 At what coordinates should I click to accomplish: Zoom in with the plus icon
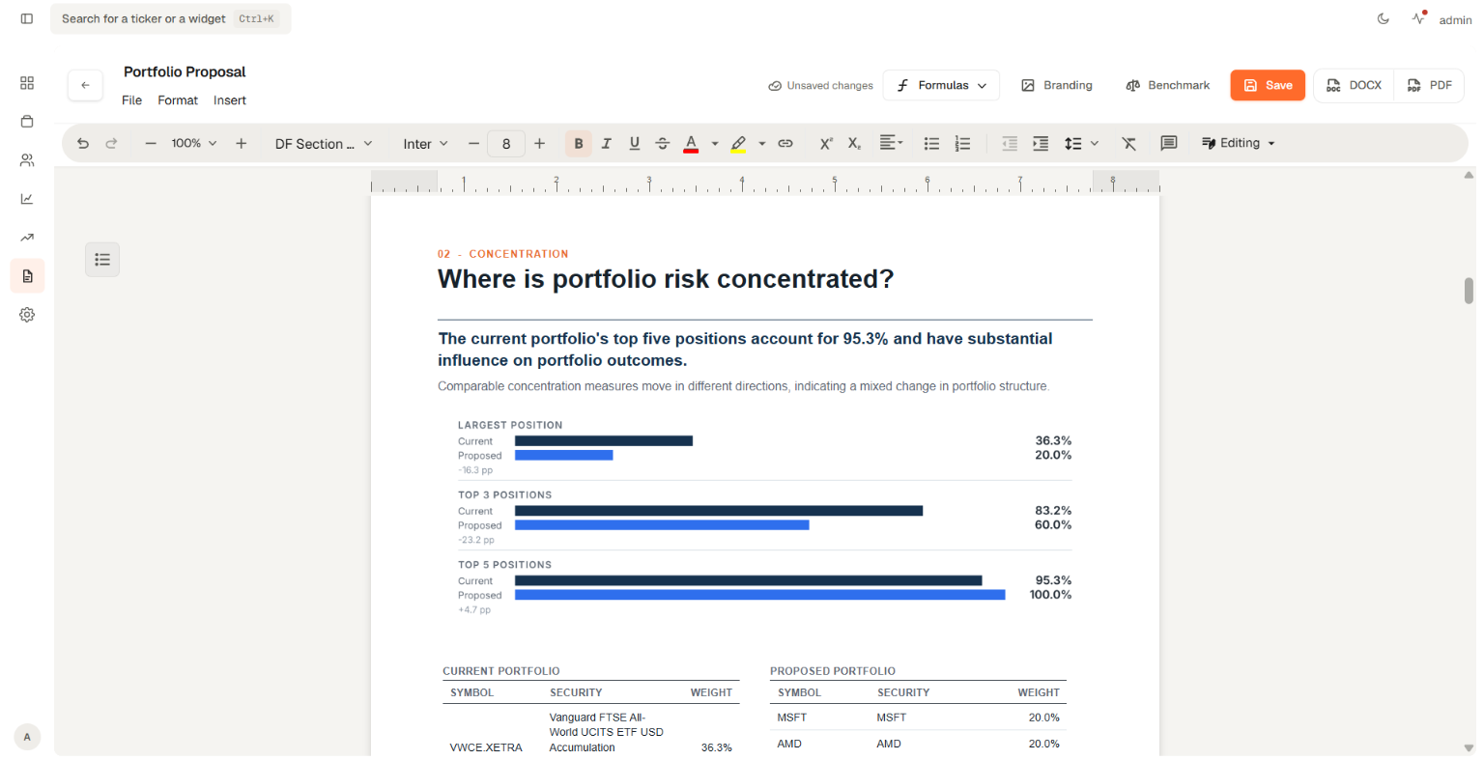point(242,143)
